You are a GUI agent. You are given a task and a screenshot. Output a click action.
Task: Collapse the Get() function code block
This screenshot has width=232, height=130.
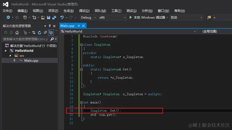(x=81, y=69)
